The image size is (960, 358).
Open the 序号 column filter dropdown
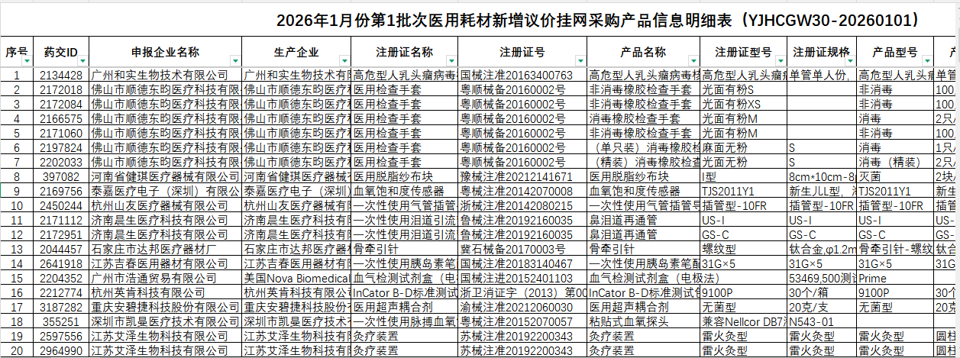tap(26, 60)
